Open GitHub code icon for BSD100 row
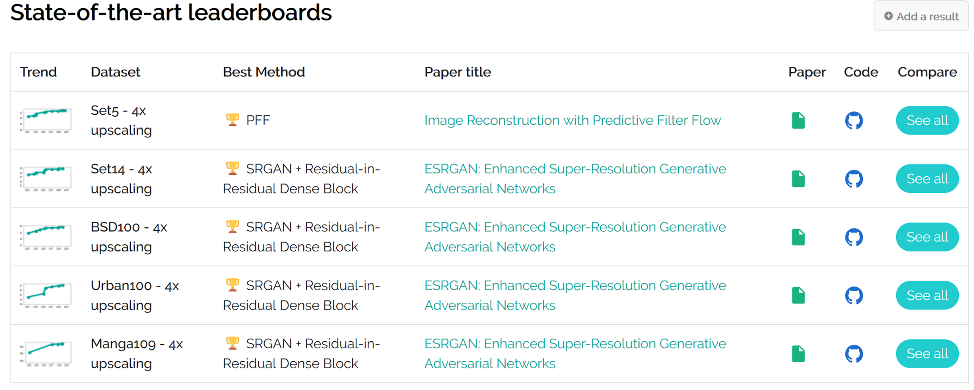Image resolution: width=974 pixels, height=390 pixels. click(x=854, y=237)
